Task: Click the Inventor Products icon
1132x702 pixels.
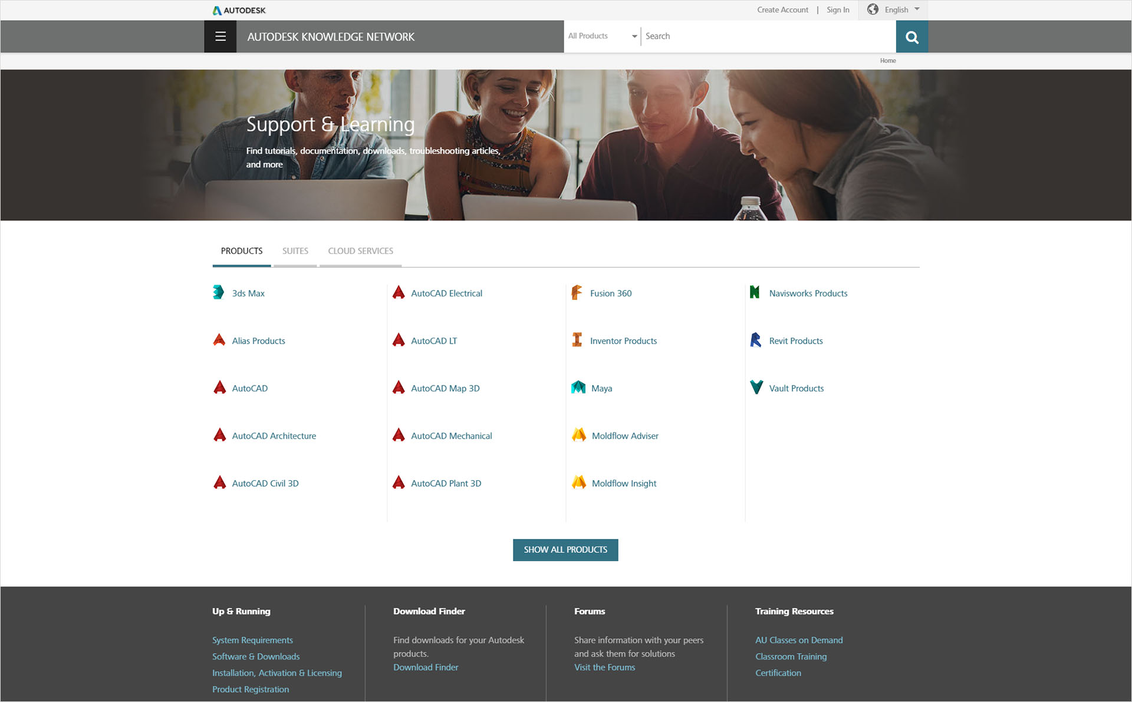Action: tap(577, 340)
